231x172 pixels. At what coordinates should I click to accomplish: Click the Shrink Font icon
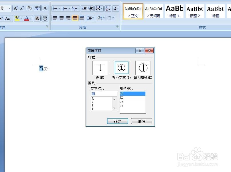pos(22,8)
